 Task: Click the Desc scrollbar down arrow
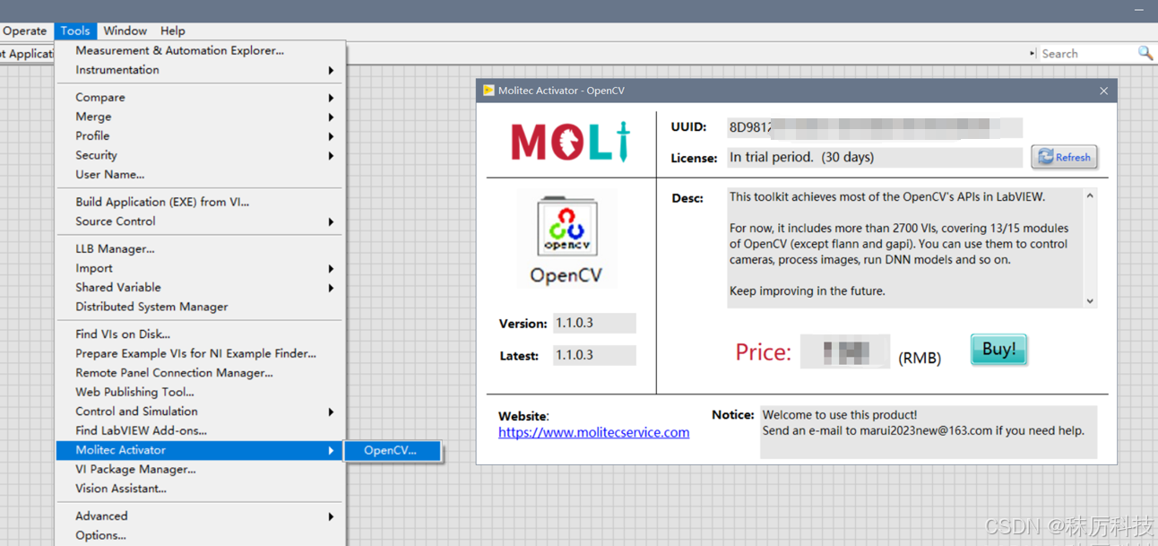(x=1090, y=301)
